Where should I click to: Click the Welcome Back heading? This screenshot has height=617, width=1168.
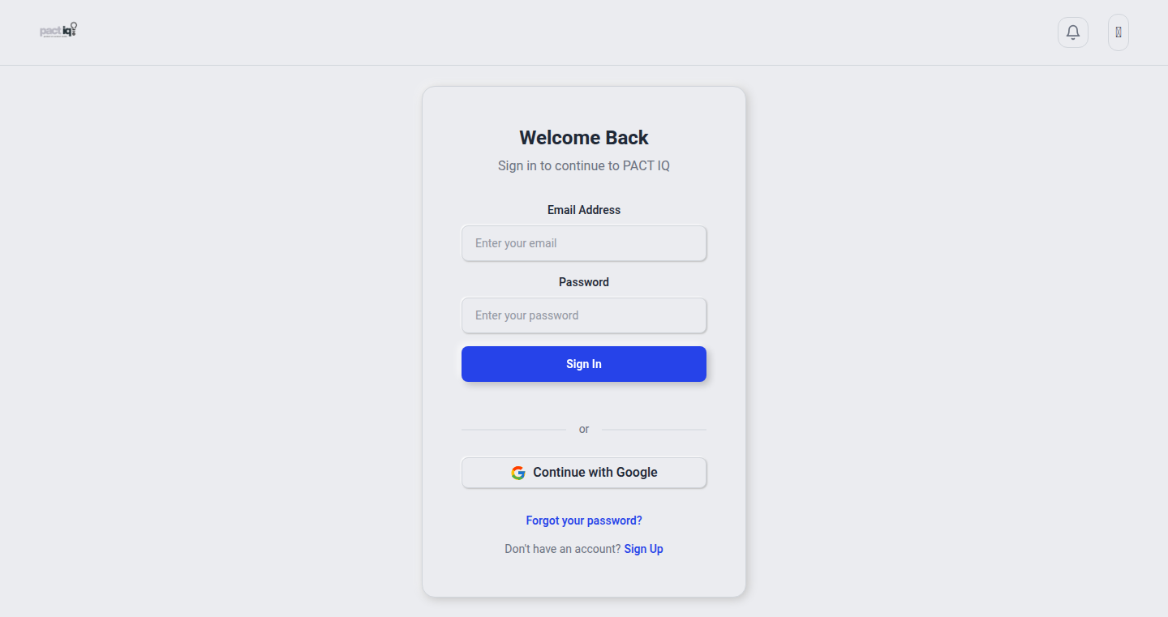pyautogui.click(x=584, y=138)
